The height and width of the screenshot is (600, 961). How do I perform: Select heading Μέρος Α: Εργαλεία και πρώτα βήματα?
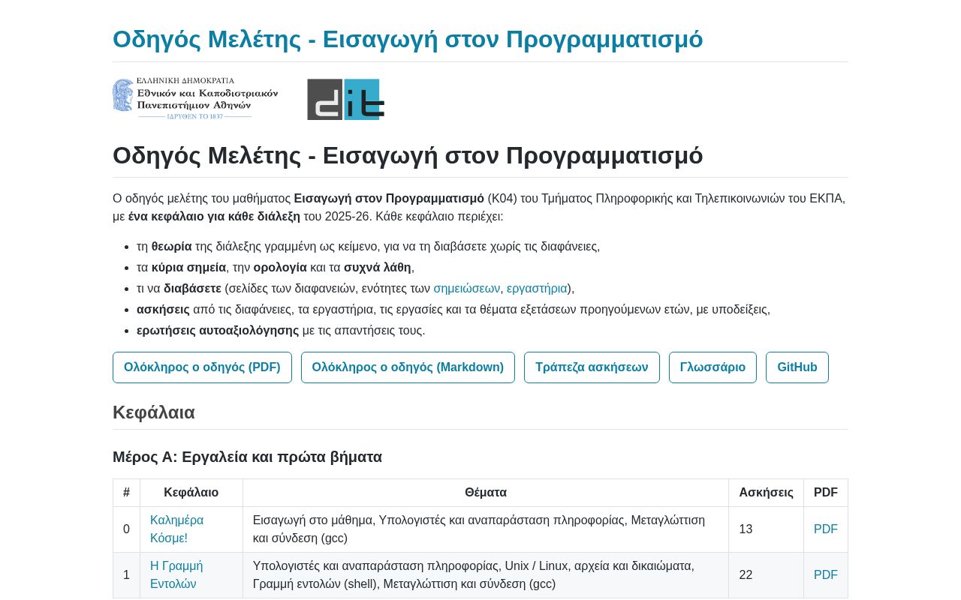(247, 457)
